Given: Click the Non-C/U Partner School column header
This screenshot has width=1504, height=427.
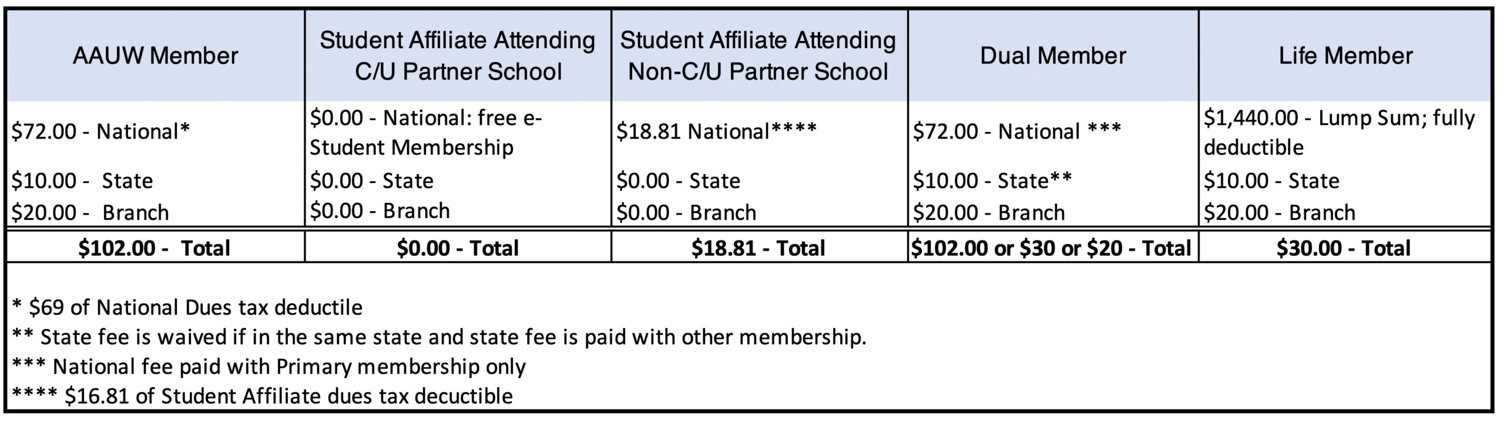Looking at the screenshot, I should (x=758, y=56).
